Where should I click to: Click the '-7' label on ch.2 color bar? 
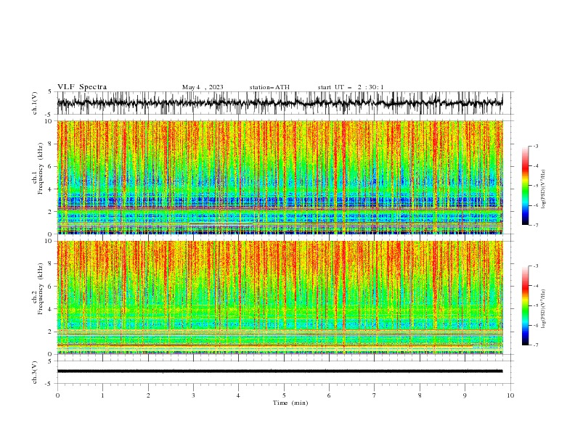[x=535, y=345]
